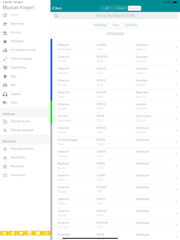
Task: Go back with the Back button
Action: [57, 8]
